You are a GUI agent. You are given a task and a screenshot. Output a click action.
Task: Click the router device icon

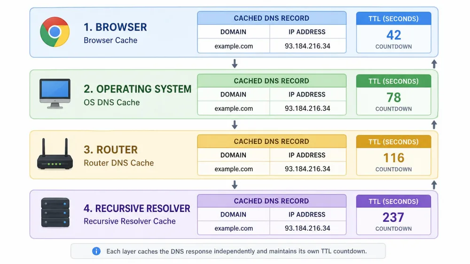[55, 154]
